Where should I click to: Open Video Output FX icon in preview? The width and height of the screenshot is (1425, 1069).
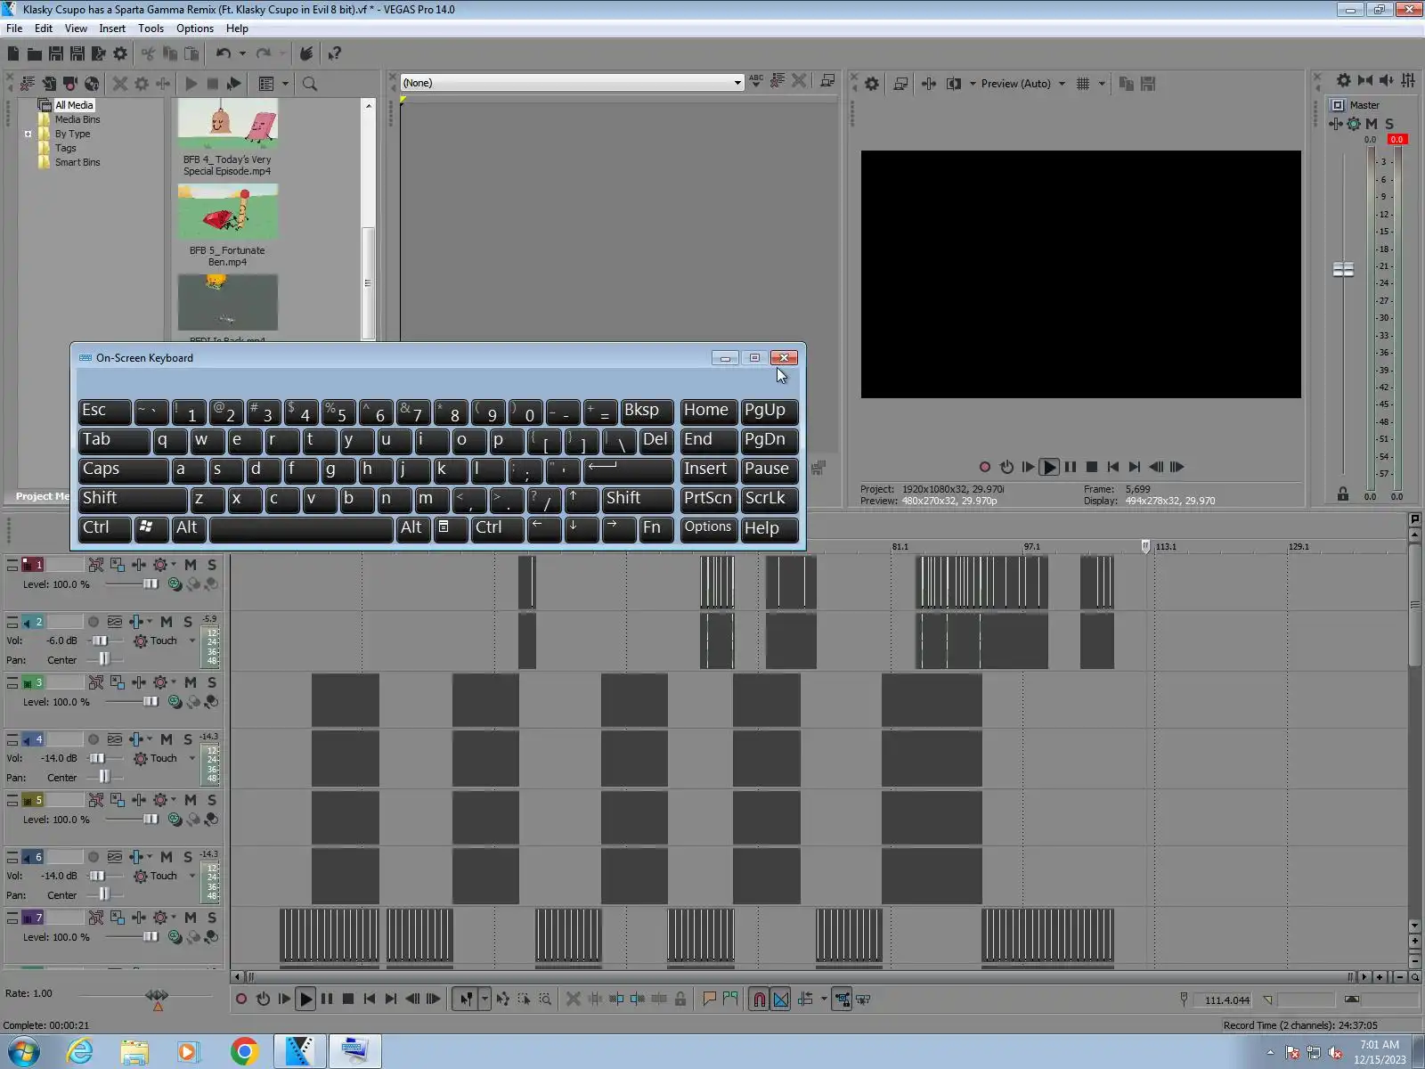tap(929, 84)
